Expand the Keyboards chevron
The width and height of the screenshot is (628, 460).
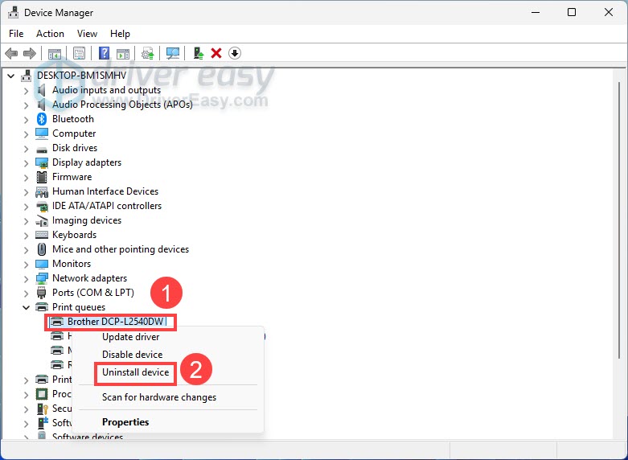(x=26, y=235)
